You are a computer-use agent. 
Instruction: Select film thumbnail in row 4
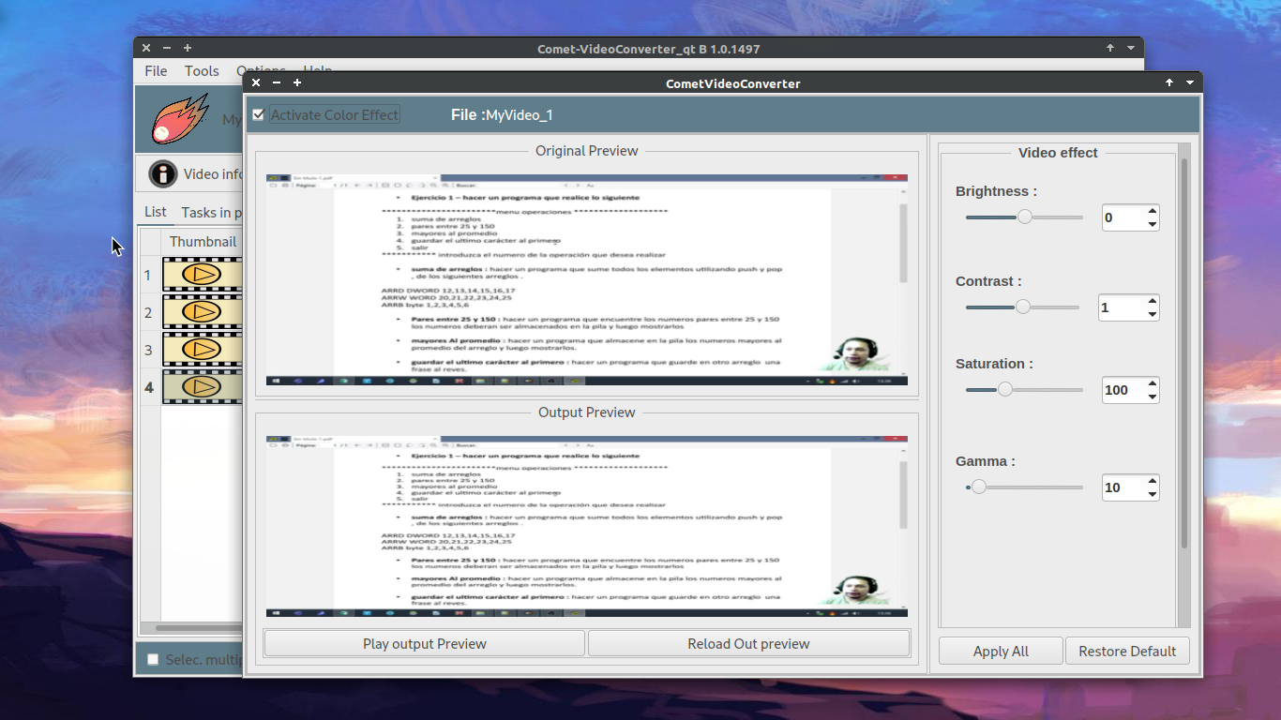203,386
